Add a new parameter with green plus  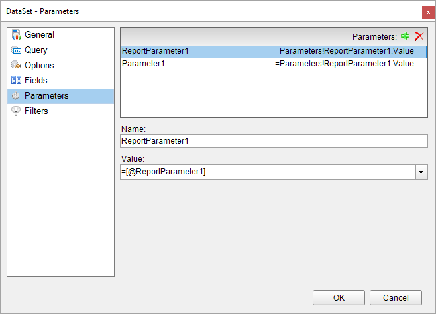tap(405, 36)
